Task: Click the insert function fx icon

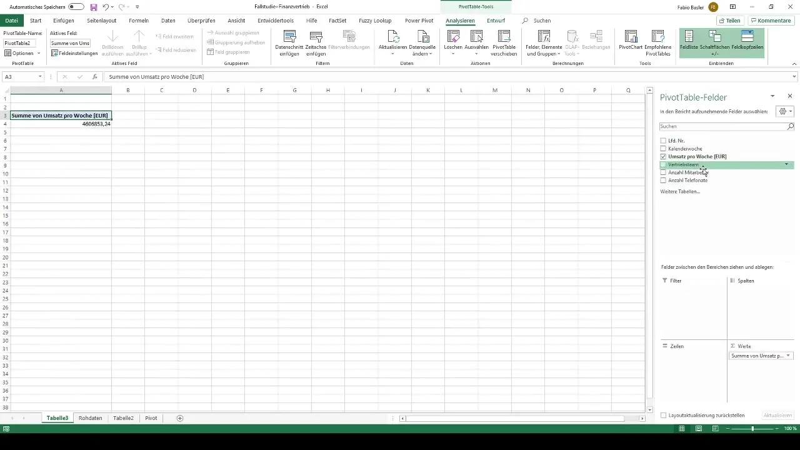Action: (95, 77)
